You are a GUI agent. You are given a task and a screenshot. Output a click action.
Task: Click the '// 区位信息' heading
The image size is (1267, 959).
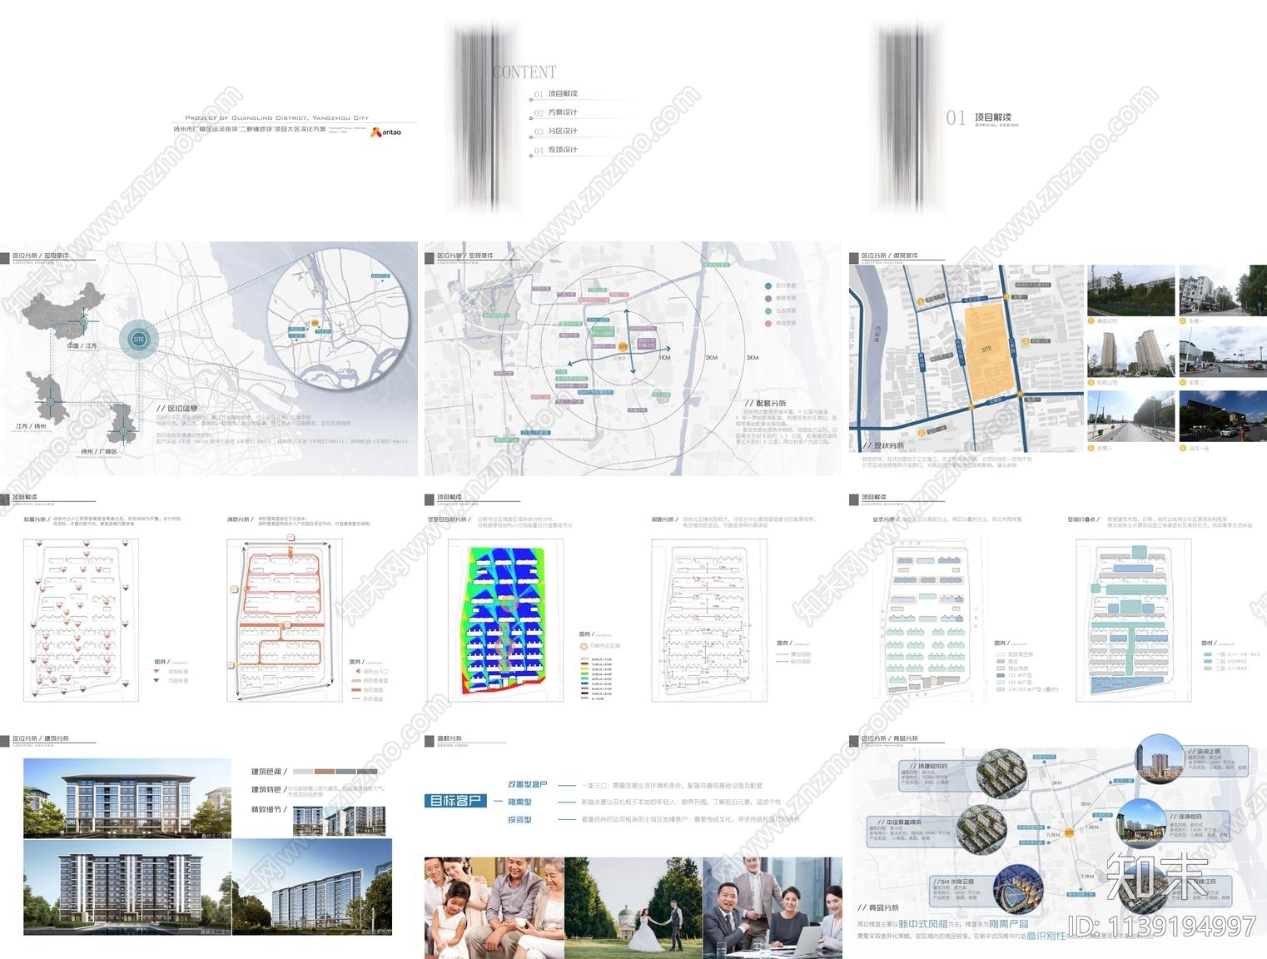coord(177,408)
